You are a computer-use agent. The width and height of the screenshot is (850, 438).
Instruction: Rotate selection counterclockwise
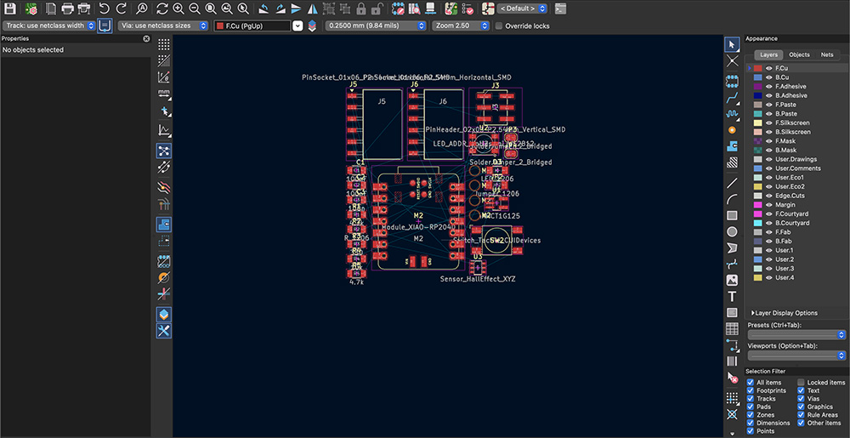point(263,9)
